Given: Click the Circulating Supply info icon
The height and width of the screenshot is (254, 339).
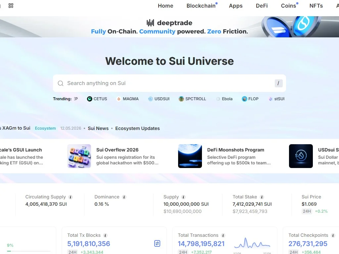Looking at the screenshot, I should pos(71,197).
